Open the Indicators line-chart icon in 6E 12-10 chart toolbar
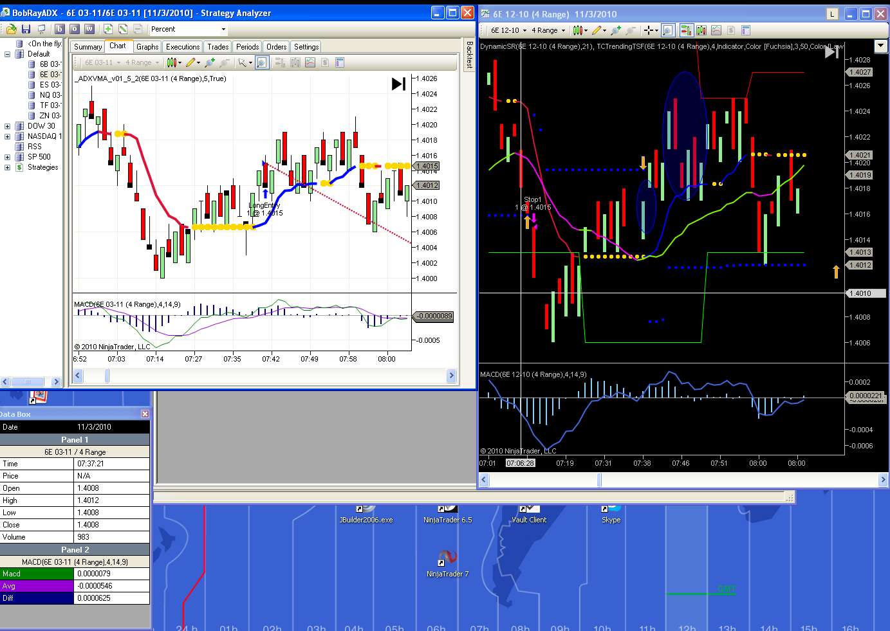Viewport: 890px width, 631px height. [x=716, y=30]
